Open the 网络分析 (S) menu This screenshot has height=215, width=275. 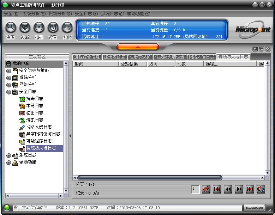click(60, 14)
